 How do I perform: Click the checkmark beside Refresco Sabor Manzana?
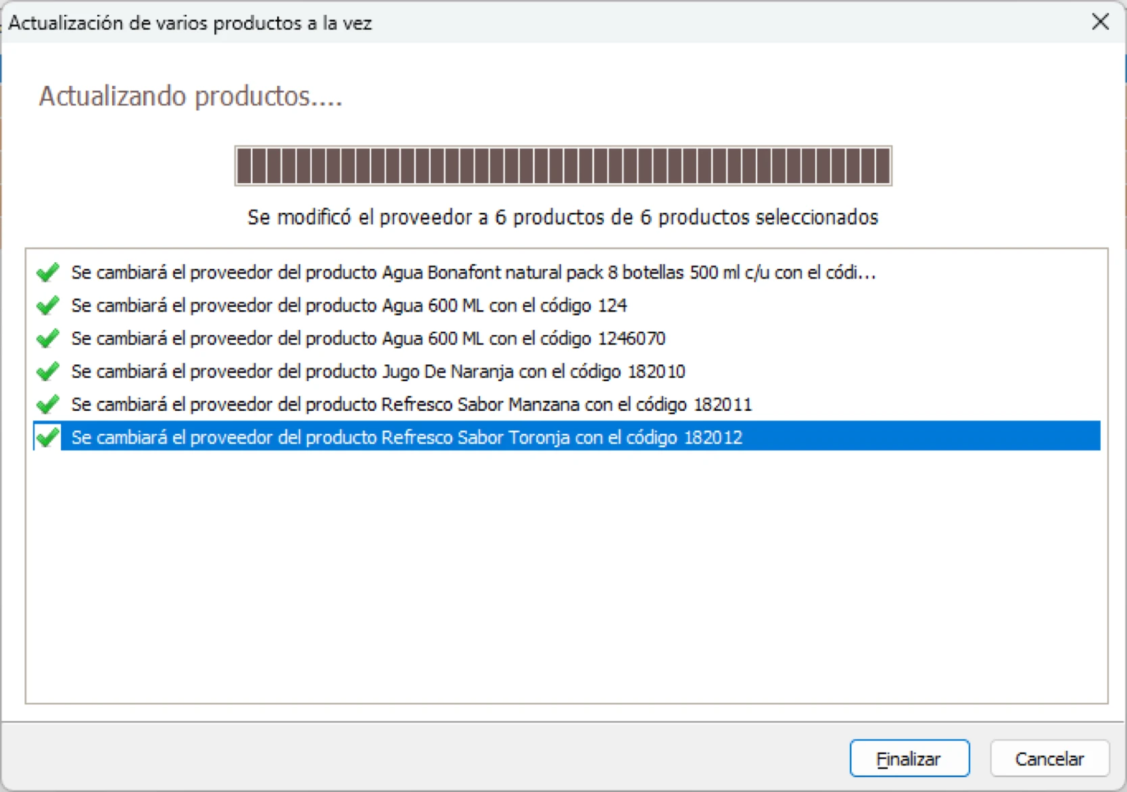click(47, 404)
